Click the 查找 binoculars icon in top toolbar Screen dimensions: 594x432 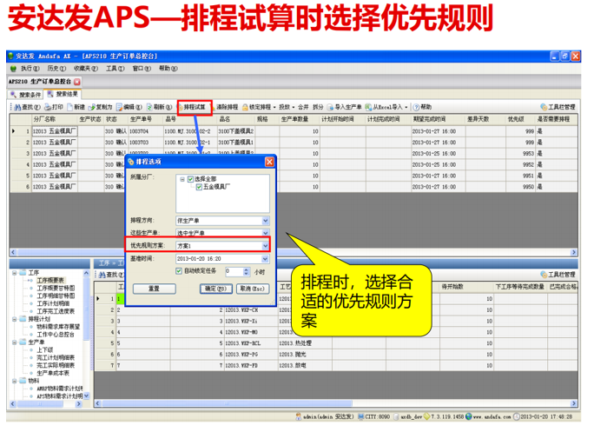17,107
